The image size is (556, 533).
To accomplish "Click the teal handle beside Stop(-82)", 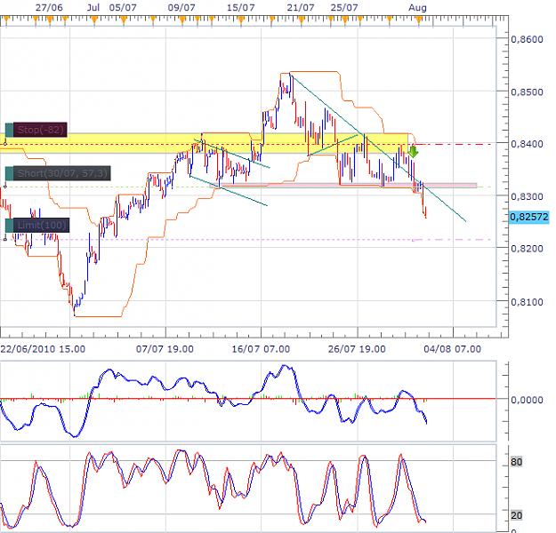I will point(9,130).
